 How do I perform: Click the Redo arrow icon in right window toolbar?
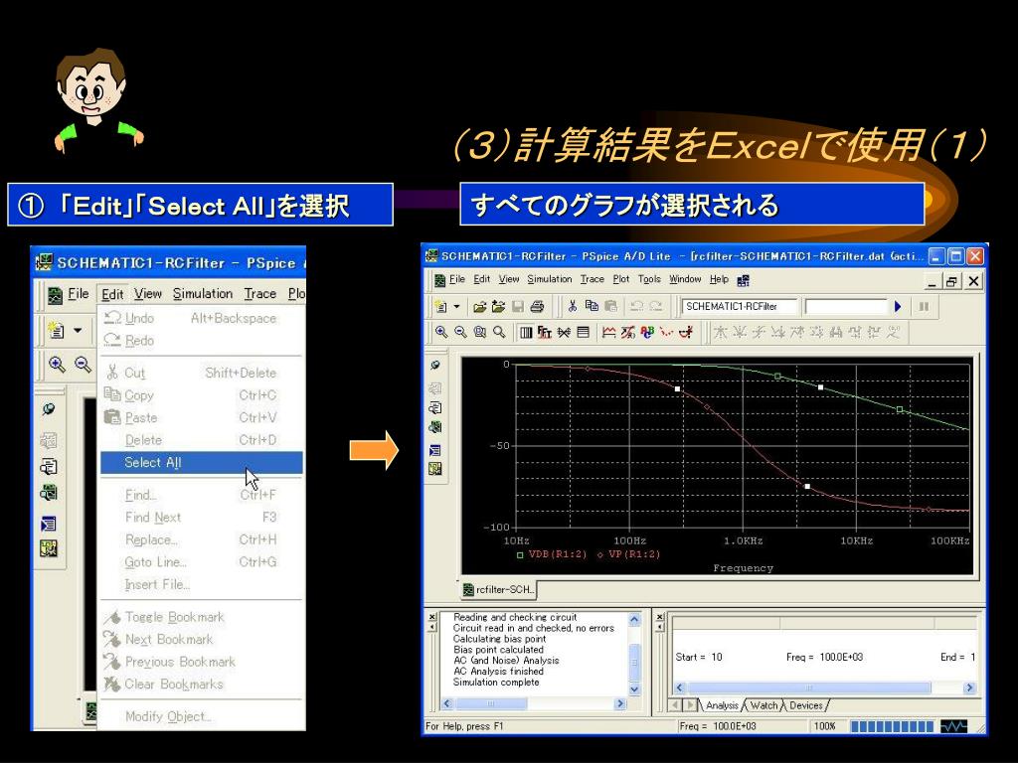tap(656, 306)
